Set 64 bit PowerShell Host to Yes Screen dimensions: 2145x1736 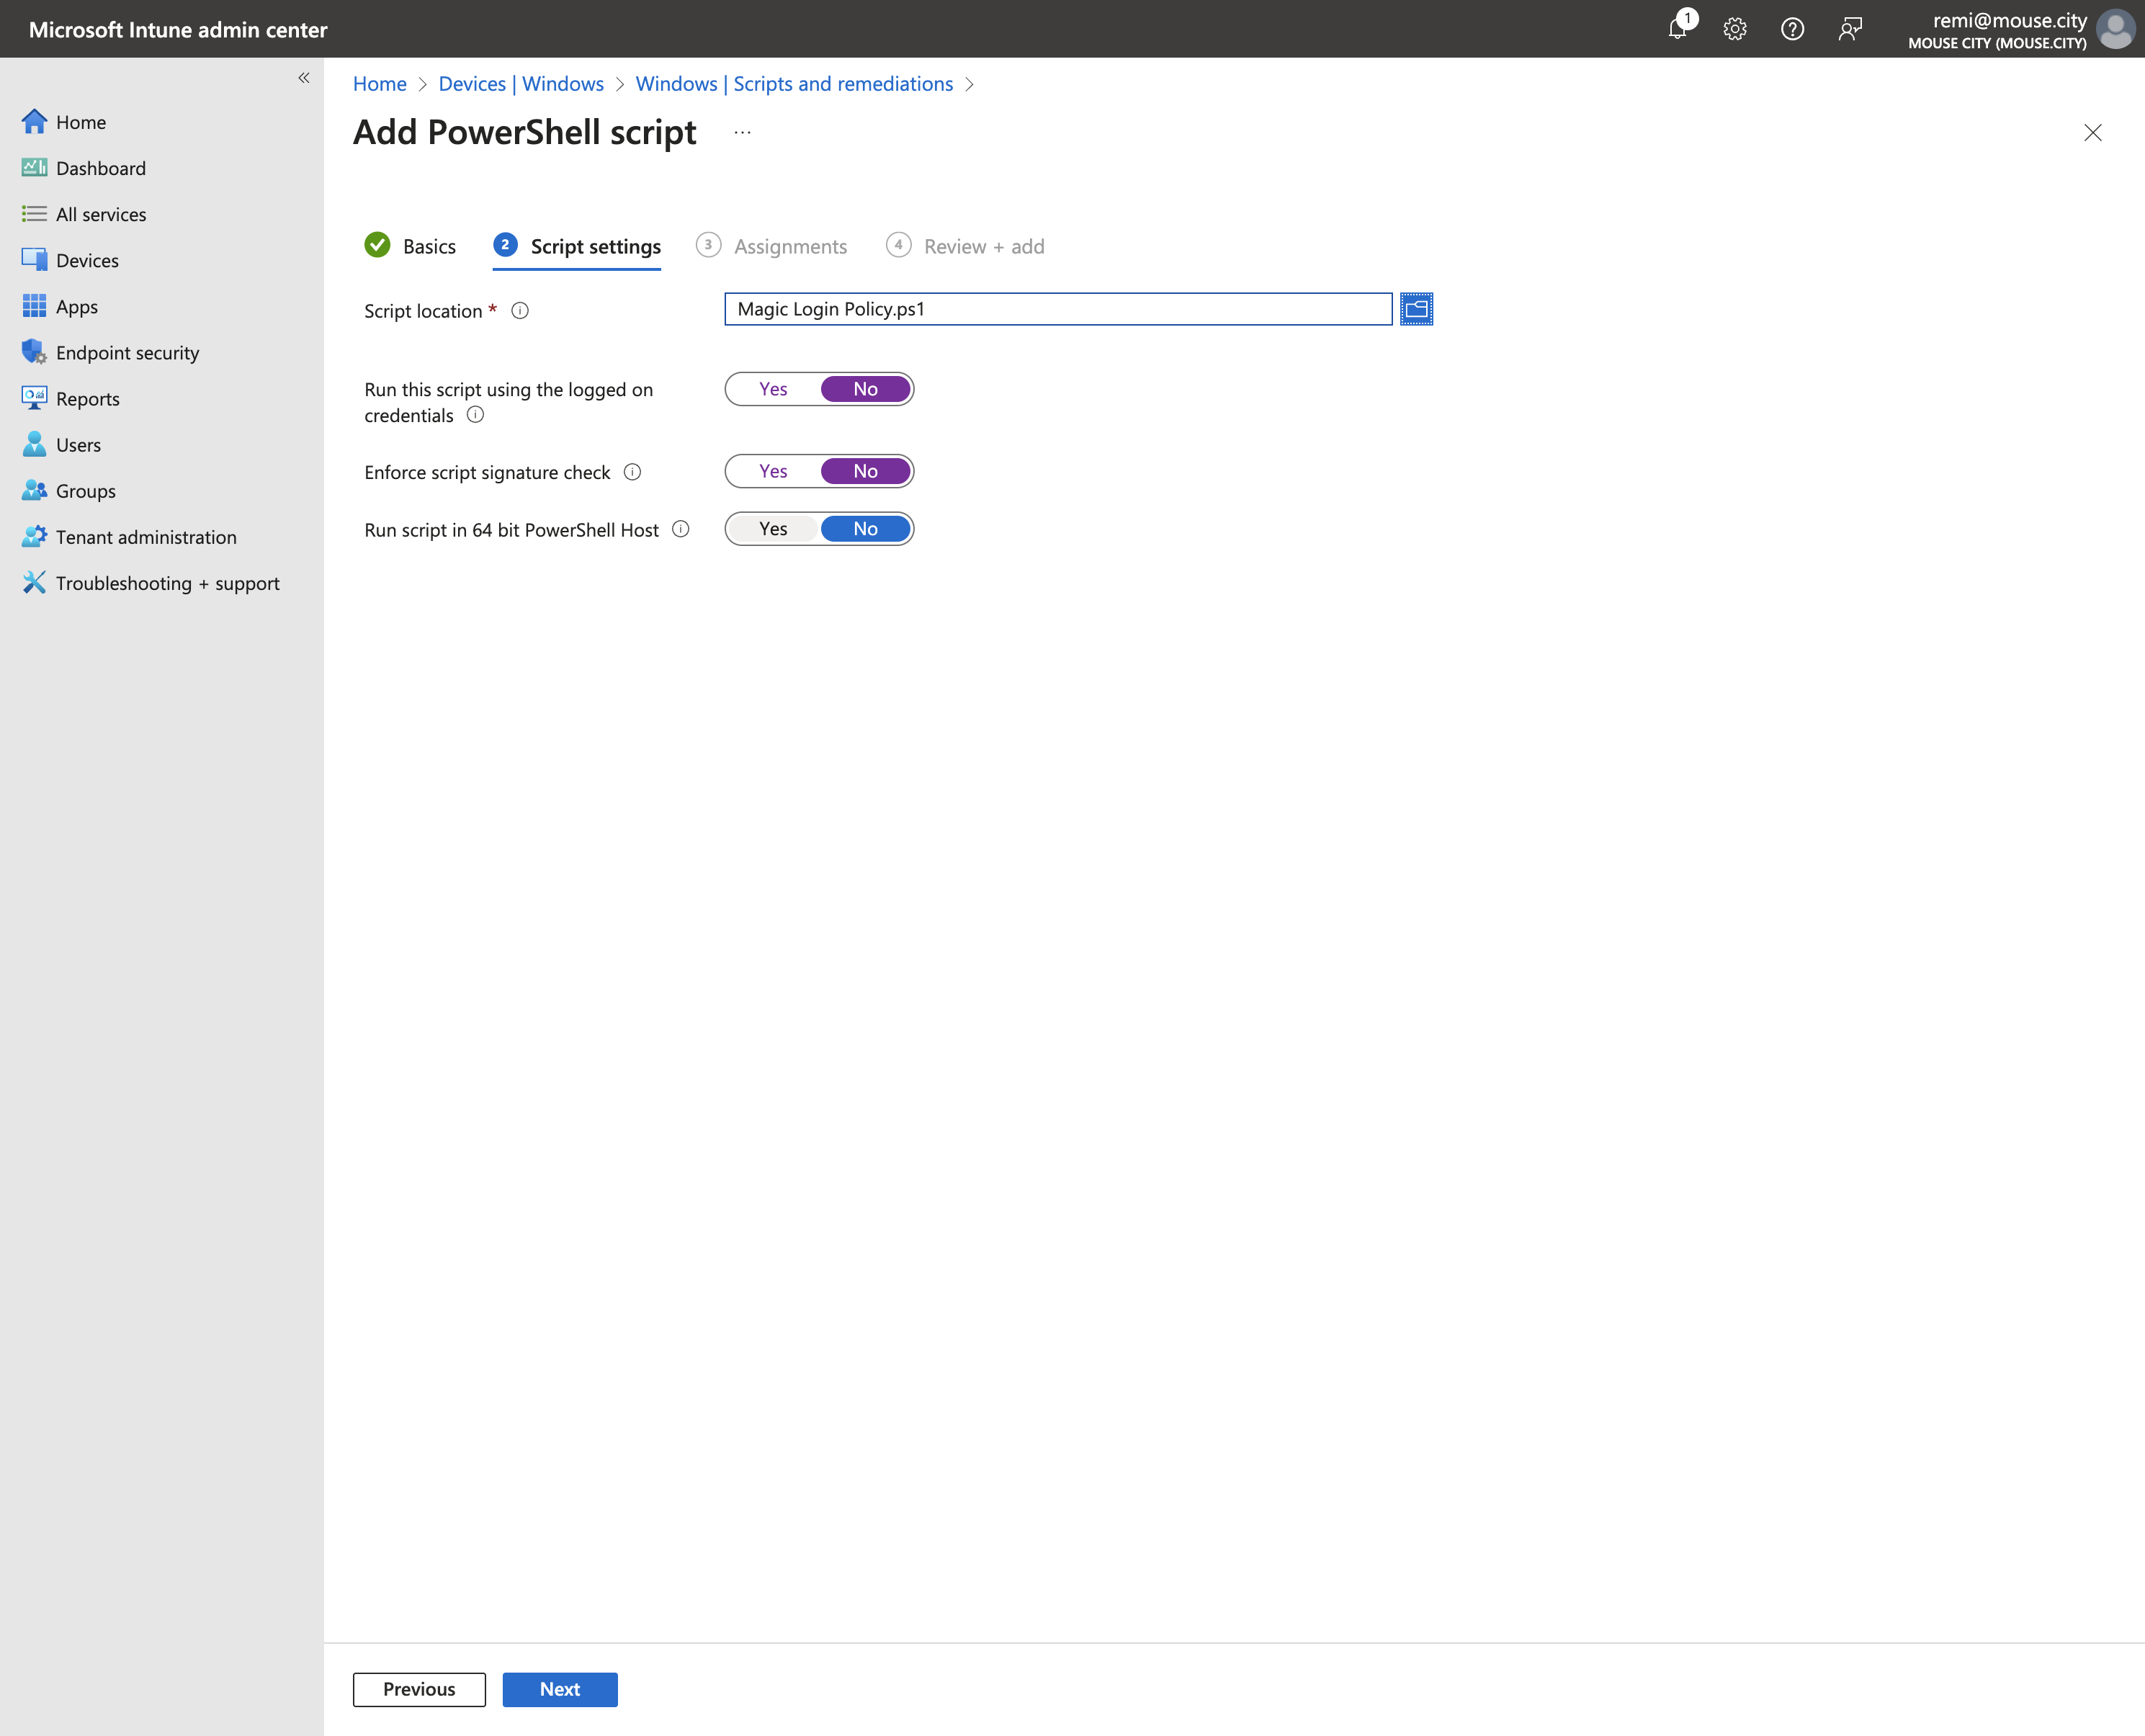(x=773, y=529)
